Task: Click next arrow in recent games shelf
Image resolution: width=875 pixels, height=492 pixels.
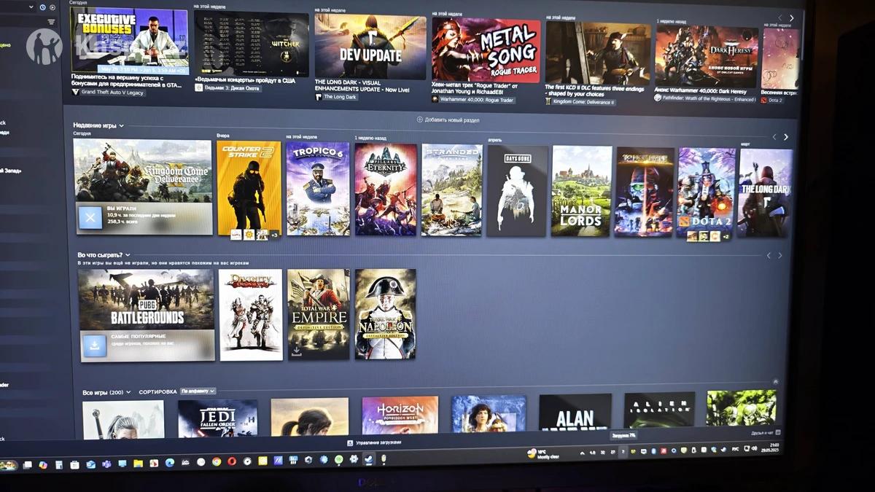Action: click(785, 137)
